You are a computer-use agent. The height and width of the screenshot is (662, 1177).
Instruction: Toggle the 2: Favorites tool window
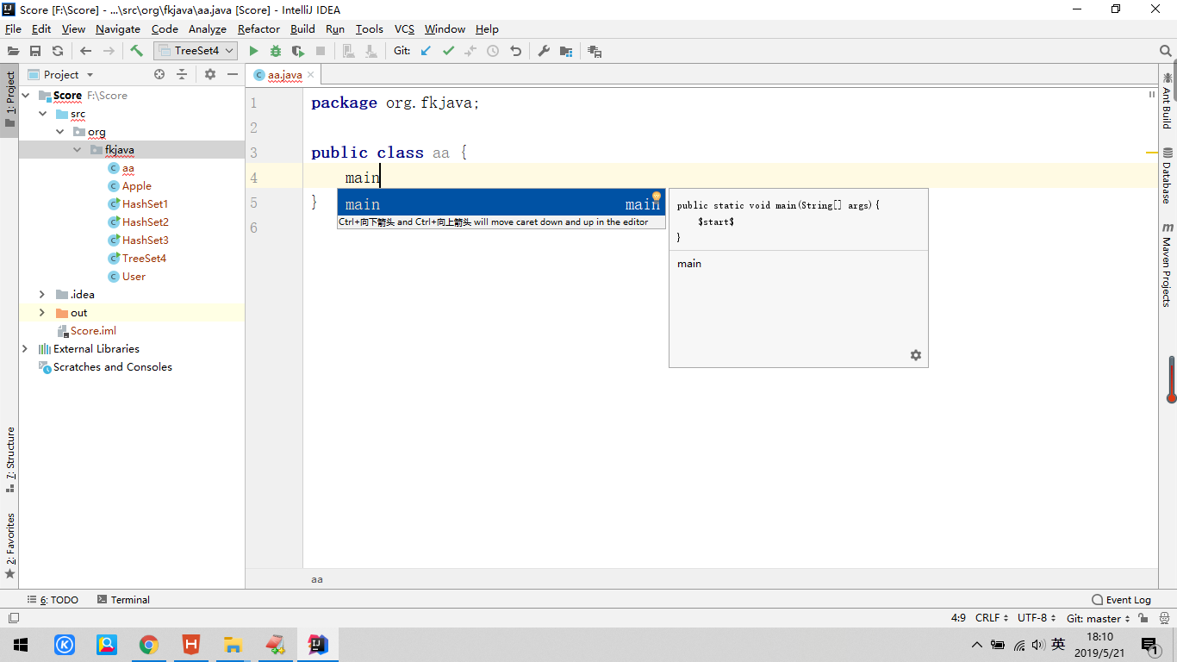click(9, 546)
